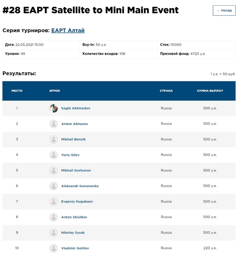238x254 pixels.
Task: Click Artem Akhunov's placeholder avatar icon
Action: click(54, 124)
